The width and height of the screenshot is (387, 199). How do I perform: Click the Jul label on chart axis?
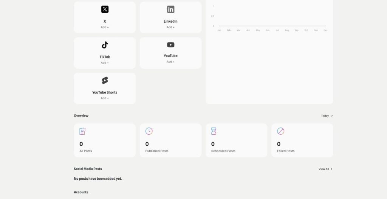277,30
